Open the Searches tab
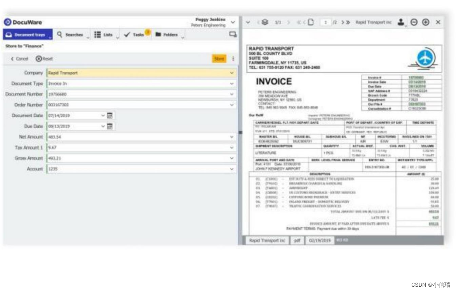Screen dimensions: 456x291 [x=72, y=35]
